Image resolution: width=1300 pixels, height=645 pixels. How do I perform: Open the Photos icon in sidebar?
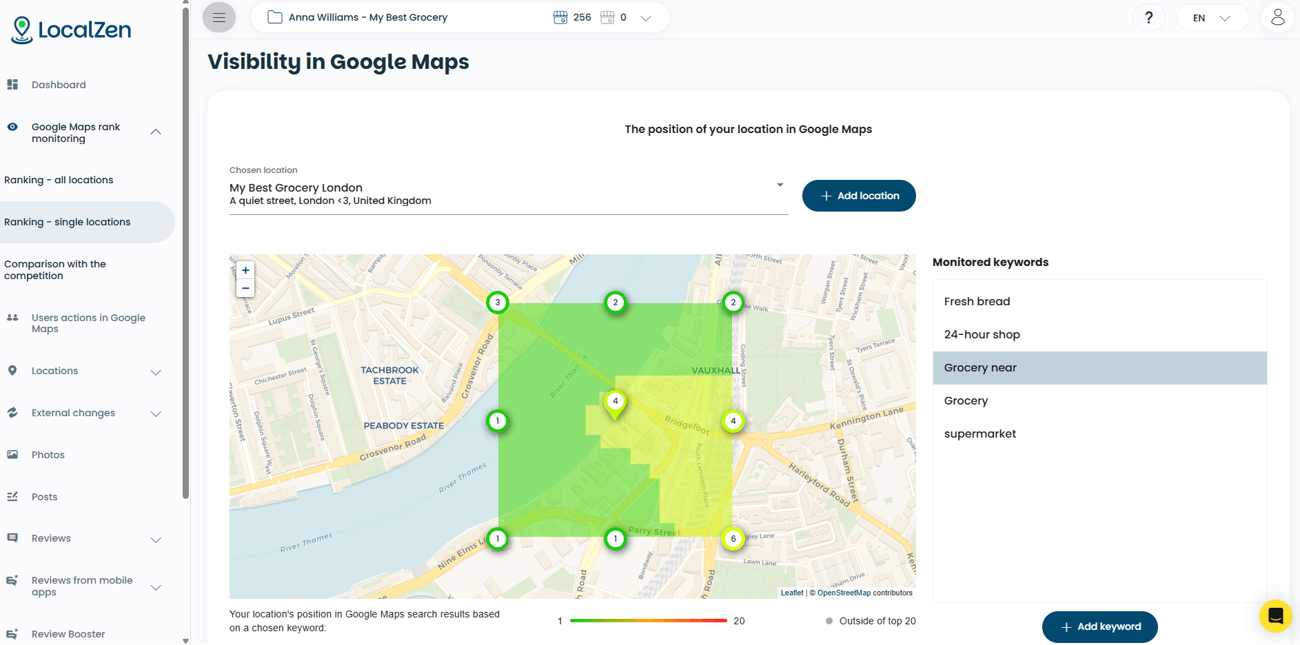pyautogui.click(x=12, y=455)
